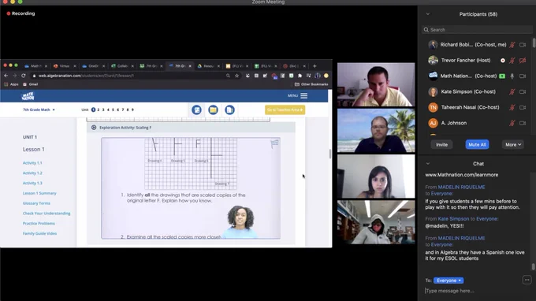Click the hooded participant video thumbnail
The image size is (536, 301).
pos(376,222)
